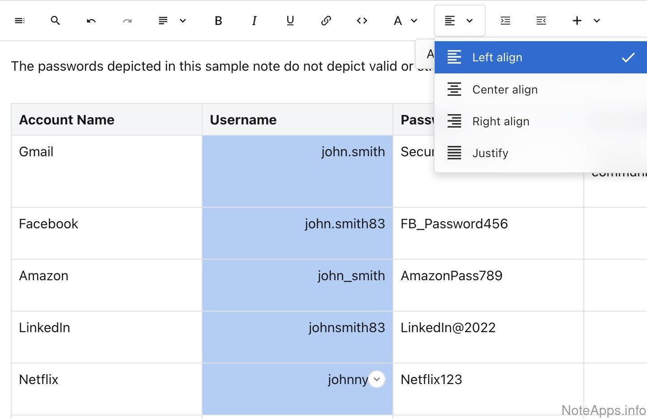Choose Center align from the menu
The image size is (647, 419).
click(x=505, y=90)
